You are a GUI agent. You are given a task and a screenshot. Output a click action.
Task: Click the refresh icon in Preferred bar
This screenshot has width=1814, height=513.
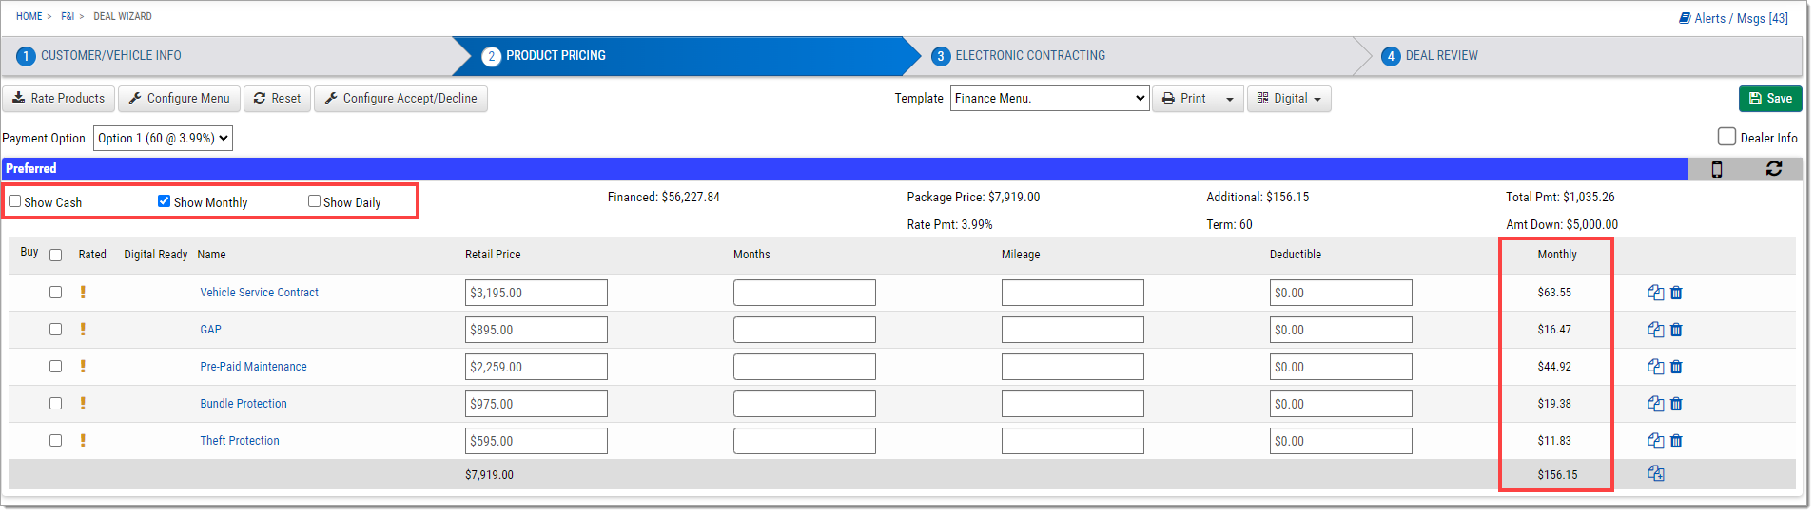click(x=1774, y=168)
